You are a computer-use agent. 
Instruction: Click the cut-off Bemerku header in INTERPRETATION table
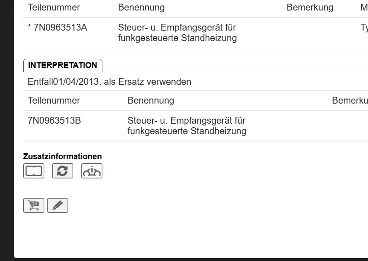pyautogui.click(x=350, y=100)
